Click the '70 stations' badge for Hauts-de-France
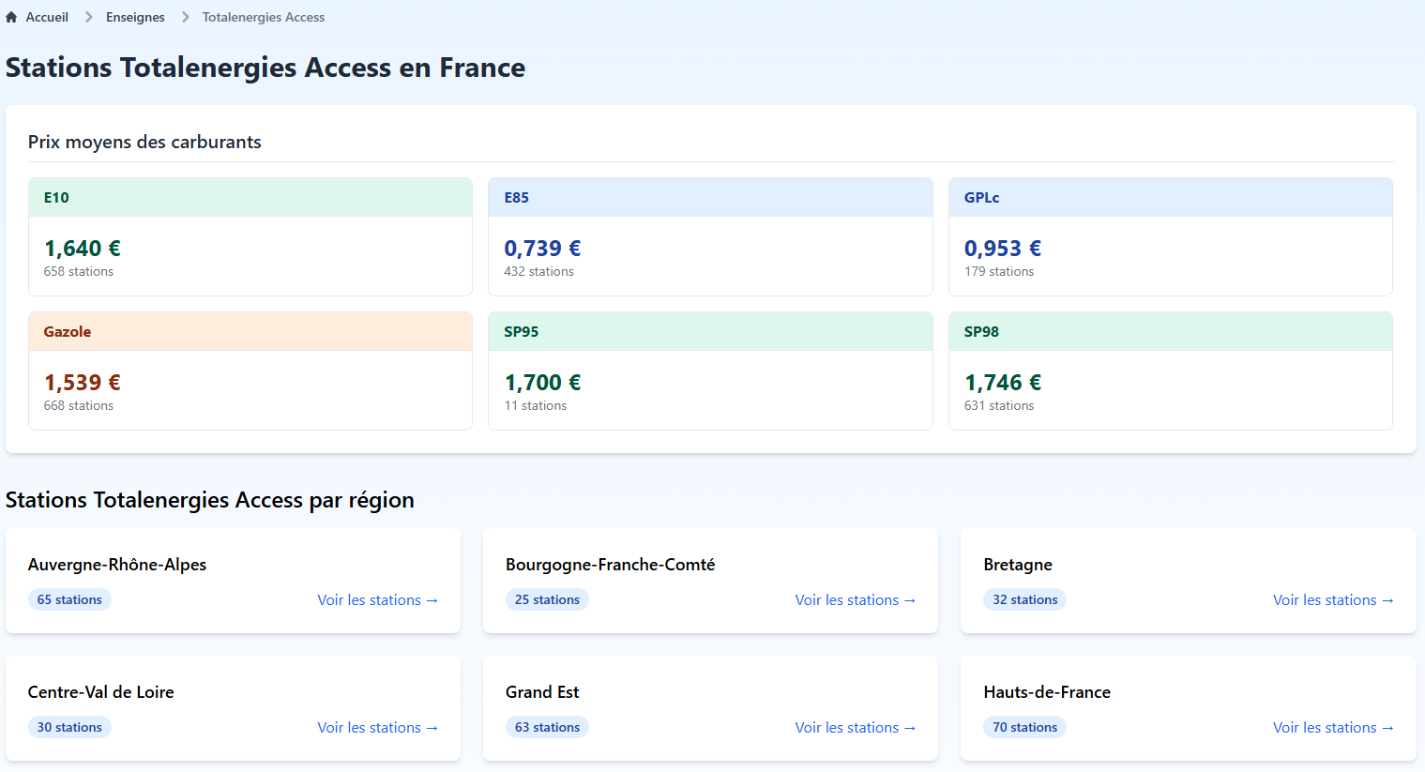Viewport: 1425px width, 772px height. tap(1024, 728)
